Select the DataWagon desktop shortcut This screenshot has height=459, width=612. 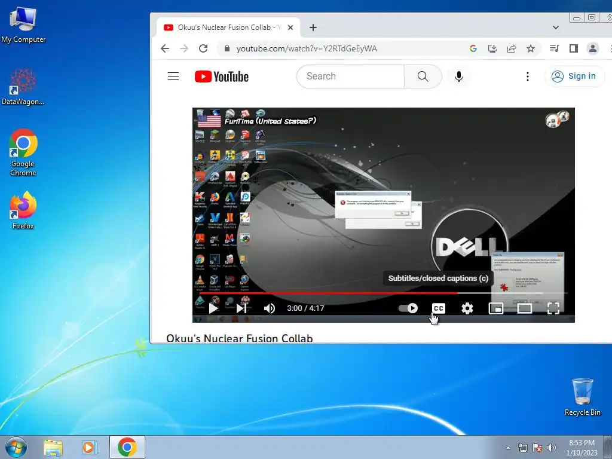[23, 87]
